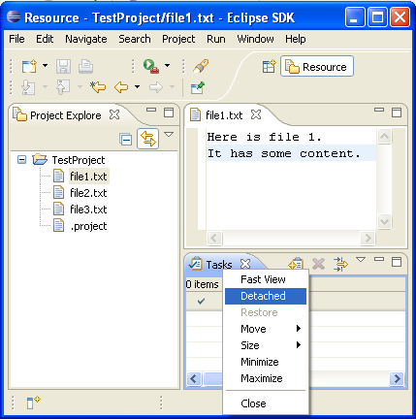Close the Project Explorer view tab
Screen dimensions: 416x419
coord(114,114)
